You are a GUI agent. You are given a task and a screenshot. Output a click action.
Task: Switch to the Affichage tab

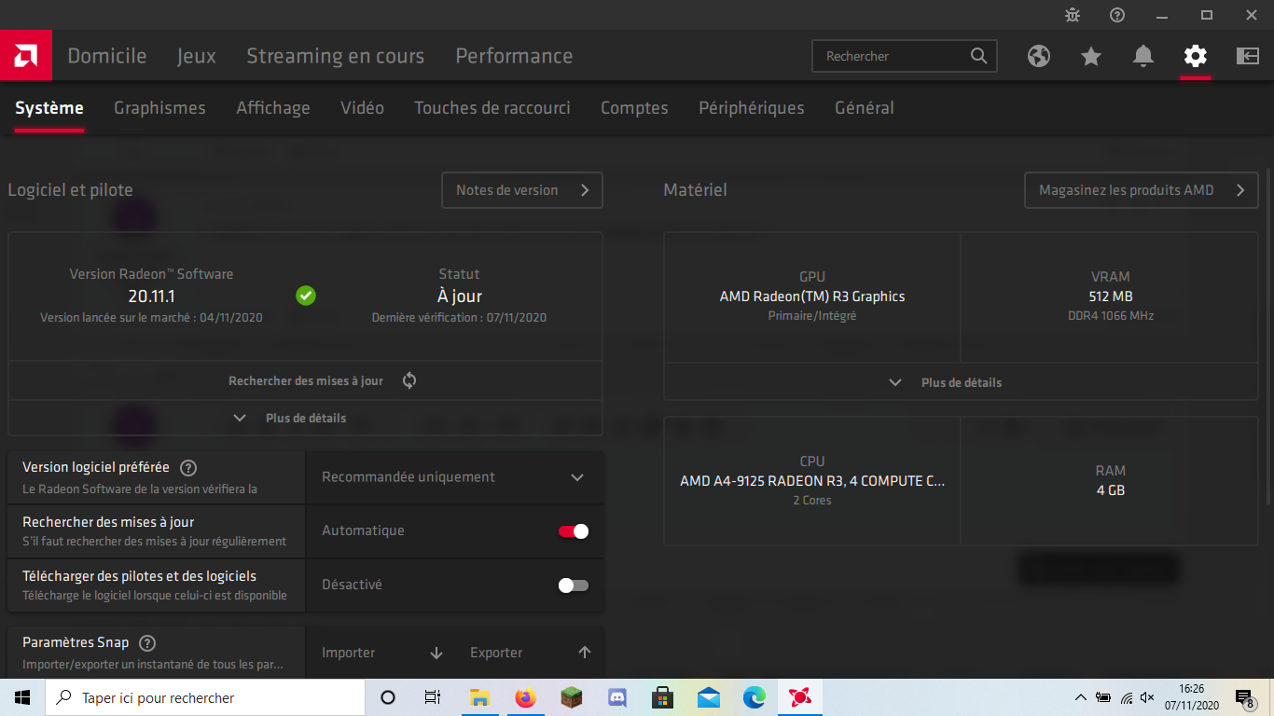pos(273,108)
